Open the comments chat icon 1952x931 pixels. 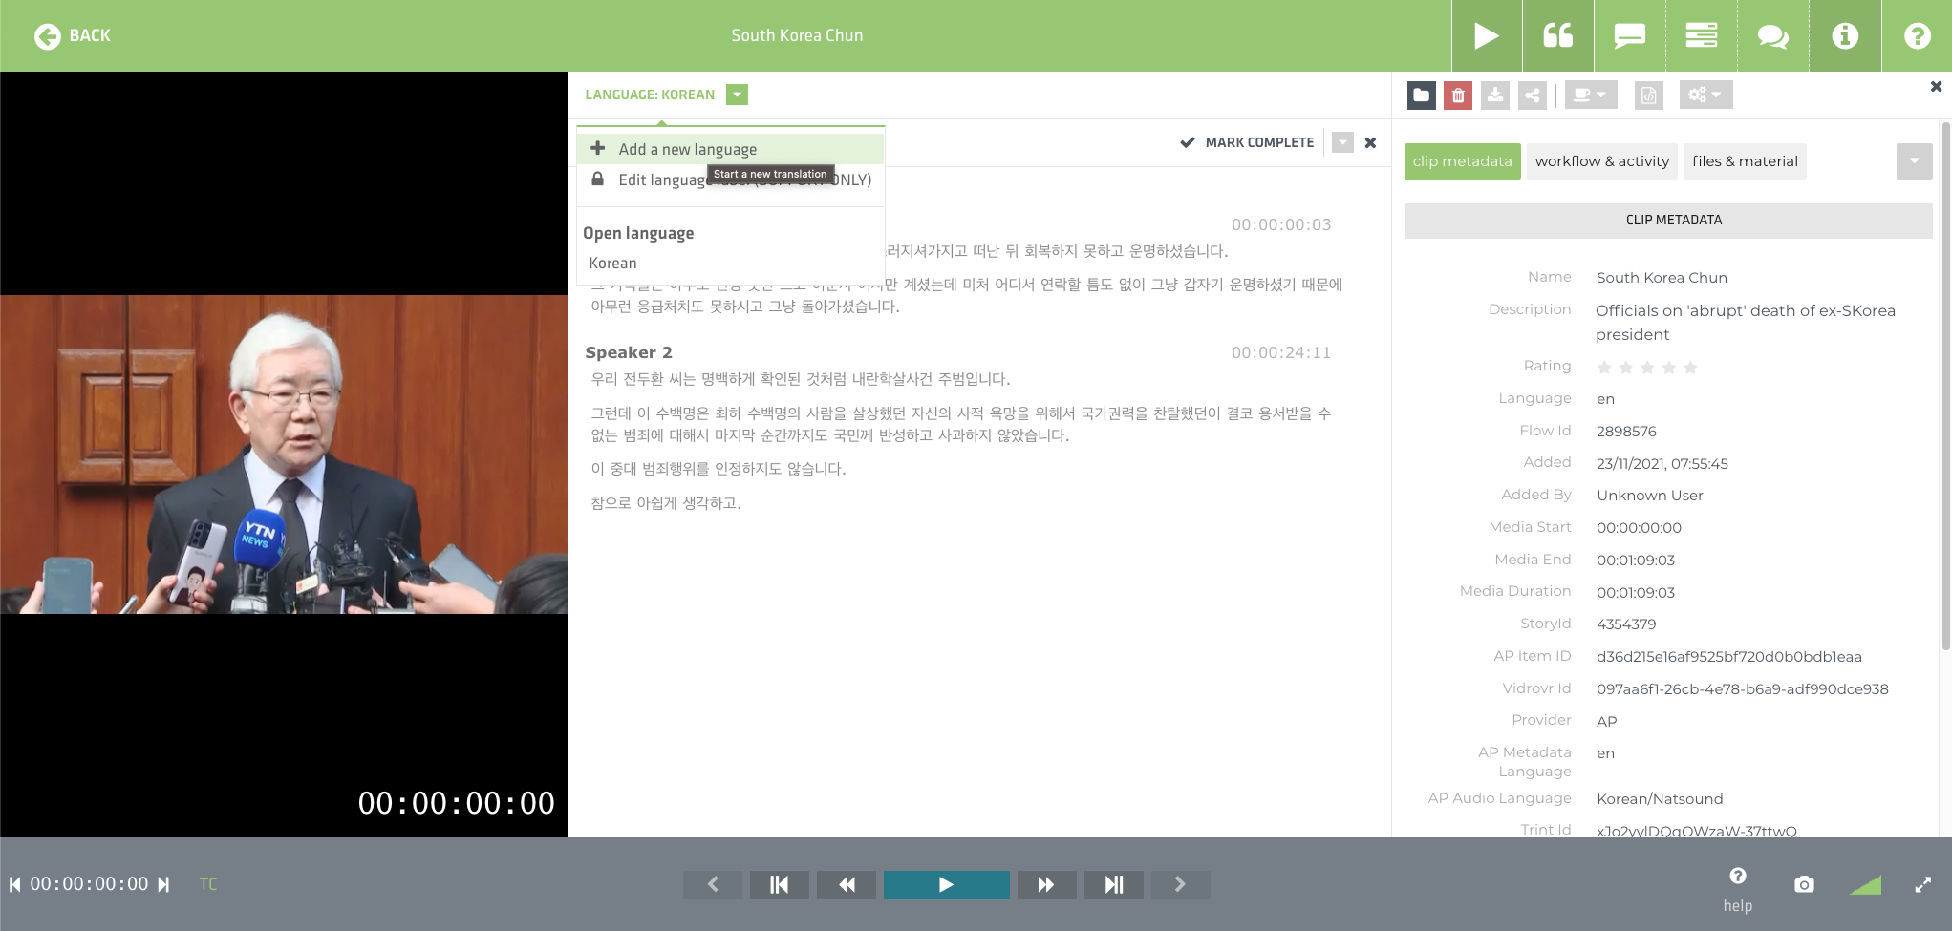pyautogui.click(x=1772, y=35)
